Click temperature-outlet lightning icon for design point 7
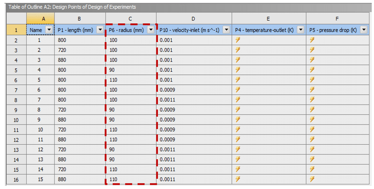This screenshot has height=189, width=374. [238, 99]
